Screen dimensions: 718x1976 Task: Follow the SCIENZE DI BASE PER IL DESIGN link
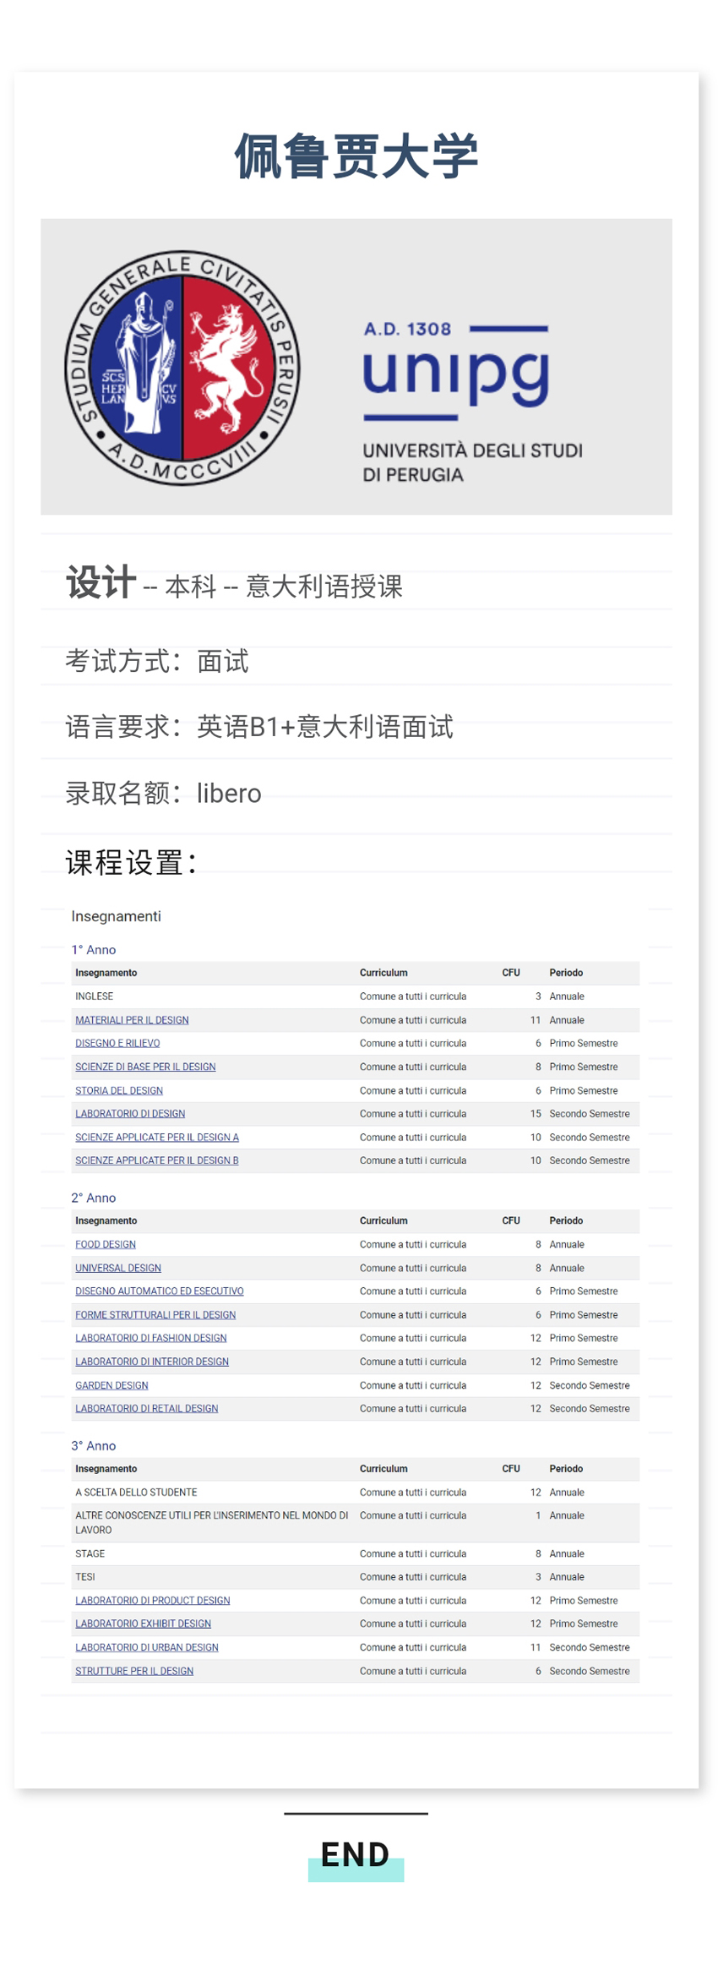tap(145, 1067)
